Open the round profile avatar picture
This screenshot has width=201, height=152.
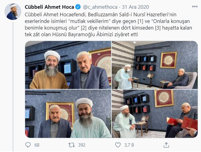(13, 12)
